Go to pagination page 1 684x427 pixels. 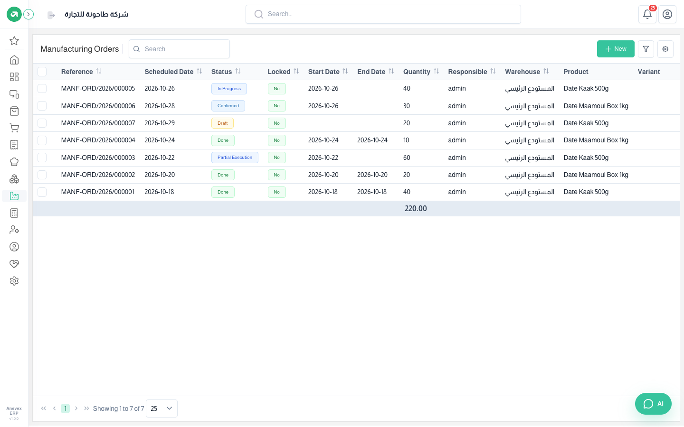(65, 408)
